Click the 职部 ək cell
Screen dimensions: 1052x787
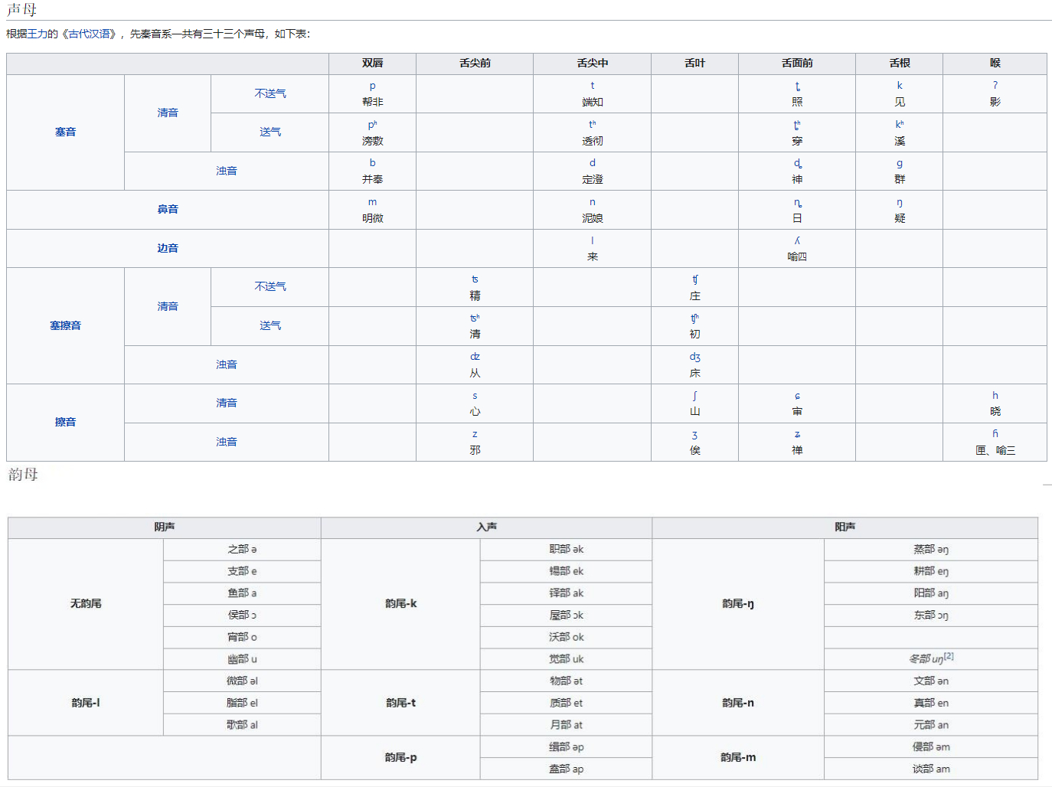pos(567,550)
